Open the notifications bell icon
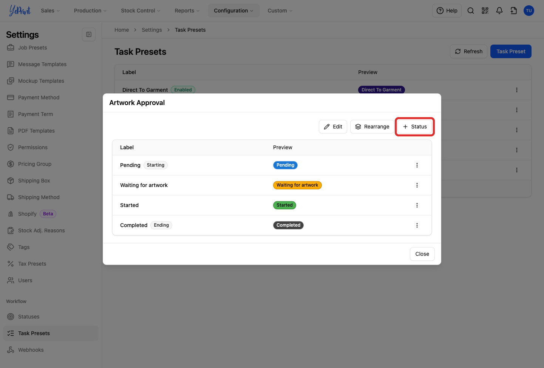This screenshot has height=368, width=544. (x=499, y=11)
